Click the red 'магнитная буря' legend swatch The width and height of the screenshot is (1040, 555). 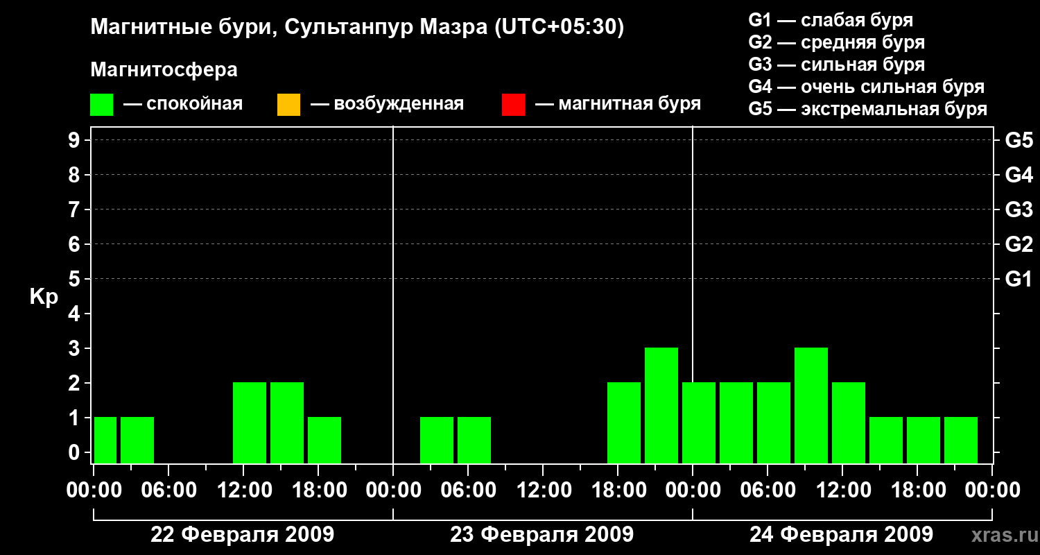(513, 105)
